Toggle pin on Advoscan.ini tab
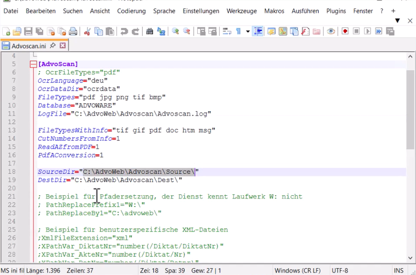This screenshot has height=275, width=416. (53, 45)
